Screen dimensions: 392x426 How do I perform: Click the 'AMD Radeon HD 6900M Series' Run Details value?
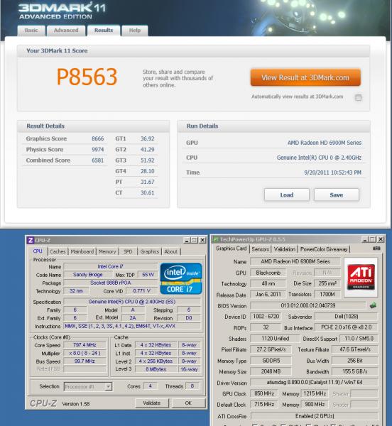tap(325, 143)
